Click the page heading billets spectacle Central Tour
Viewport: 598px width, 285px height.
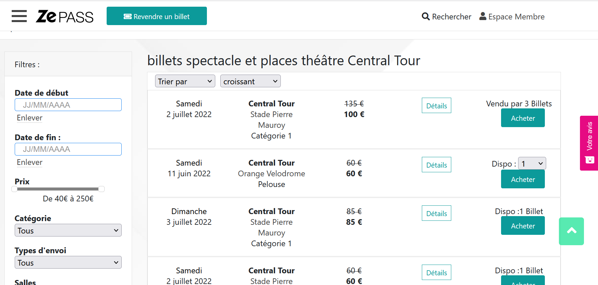point(284,61)
